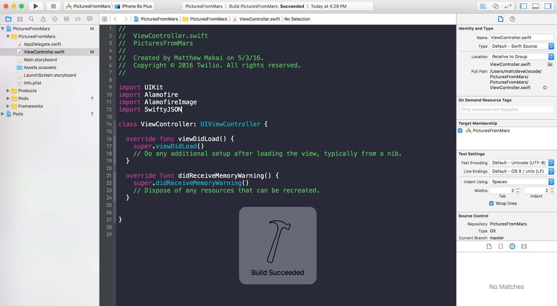Switch to the Version editor

508,6
